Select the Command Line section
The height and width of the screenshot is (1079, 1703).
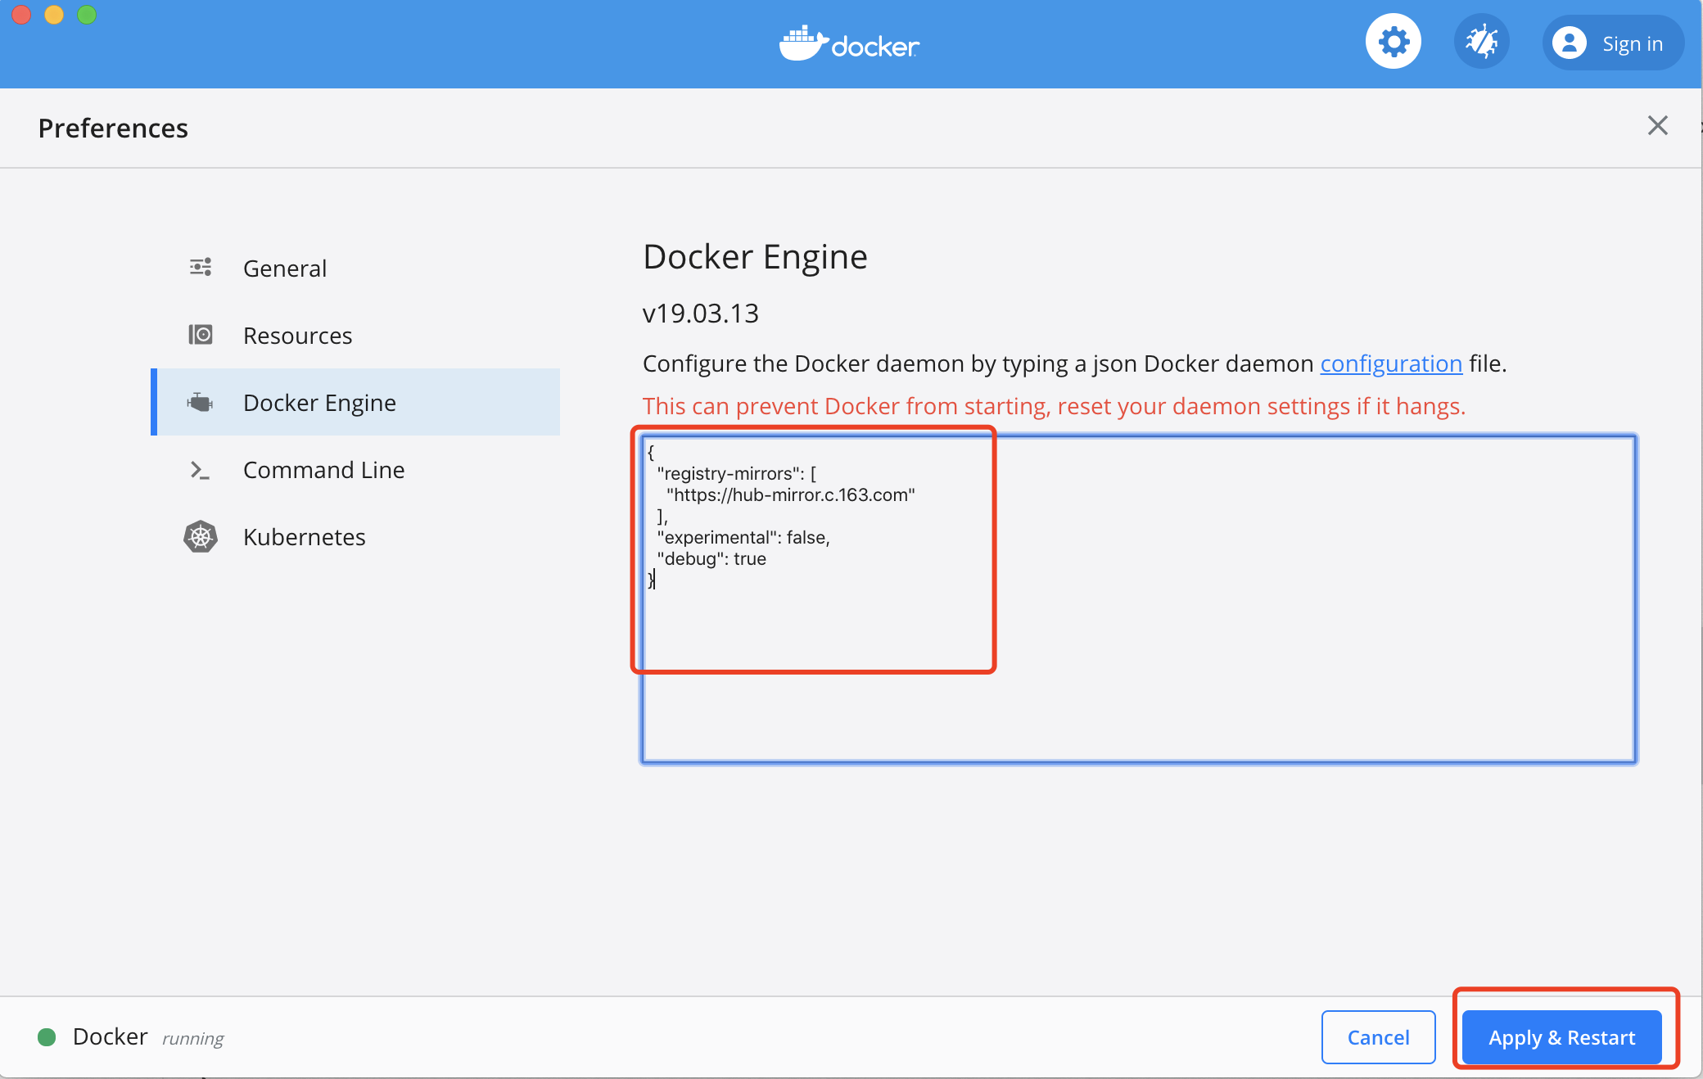click(x=325, y=469)
